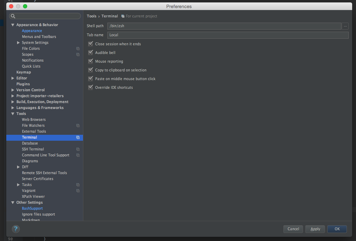Toggle Copy to clipboard on selection
Viewport: 356px width, 241px height.
pyautogui.click(x=91, y=70)
